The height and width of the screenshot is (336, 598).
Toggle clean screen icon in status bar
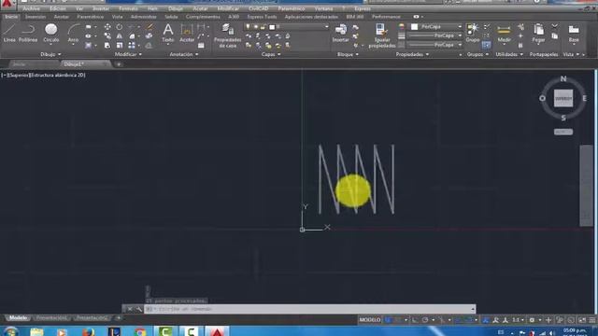tap(582, 320)
